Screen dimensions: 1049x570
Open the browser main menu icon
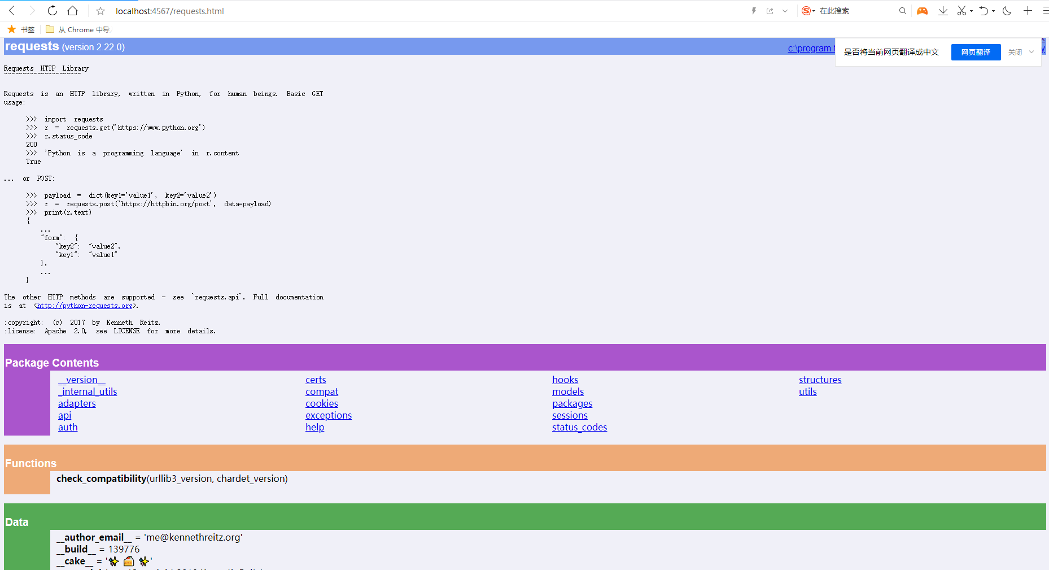[x=1045, y=11]
